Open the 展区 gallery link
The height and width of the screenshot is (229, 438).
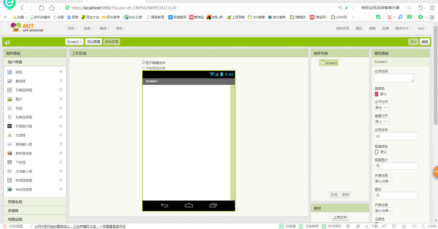[x=359, y=28]
